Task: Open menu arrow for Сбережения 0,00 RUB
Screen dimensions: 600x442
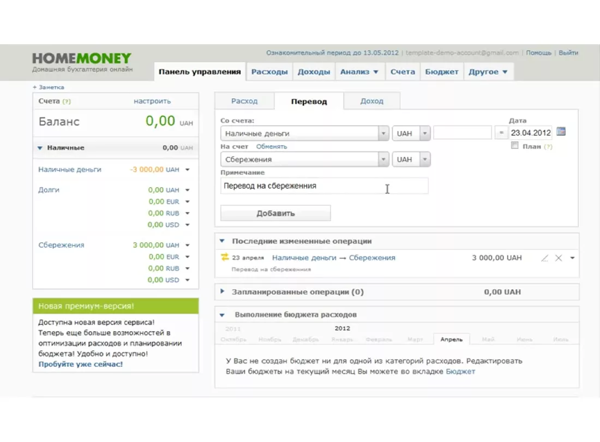Action: pyautogui.click(x=188, y=268)
